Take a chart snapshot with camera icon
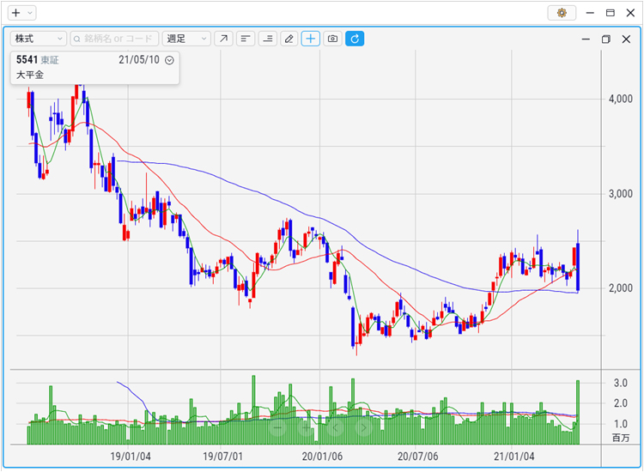The height and width of the screenshot is (472, 644). 332,39
